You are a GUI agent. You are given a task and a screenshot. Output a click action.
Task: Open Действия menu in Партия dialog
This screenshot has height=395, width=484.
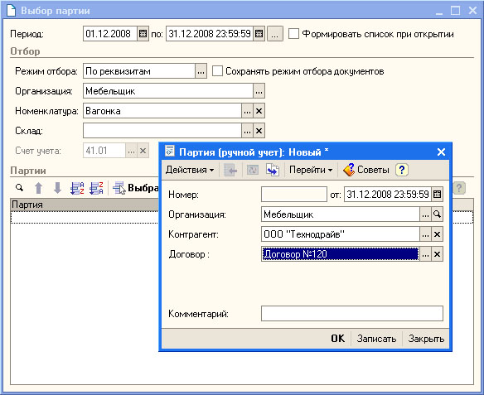click(190, 170)
